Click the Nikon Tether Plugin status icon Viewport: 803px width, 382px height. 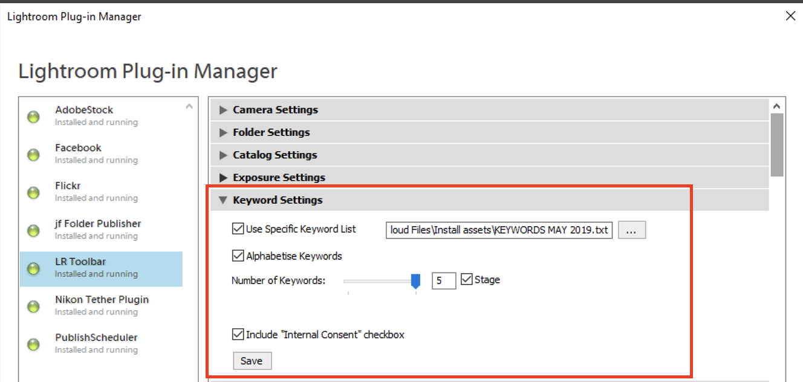(33, 306)
